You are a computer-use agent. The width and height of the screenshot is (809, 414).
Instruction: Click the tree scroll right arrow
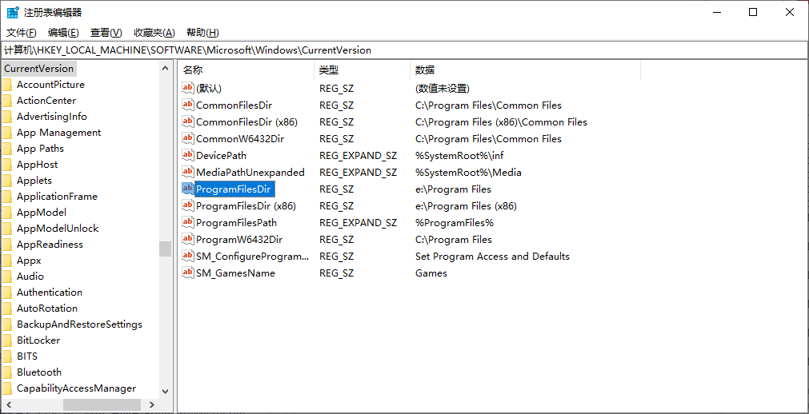pos(152,404)
